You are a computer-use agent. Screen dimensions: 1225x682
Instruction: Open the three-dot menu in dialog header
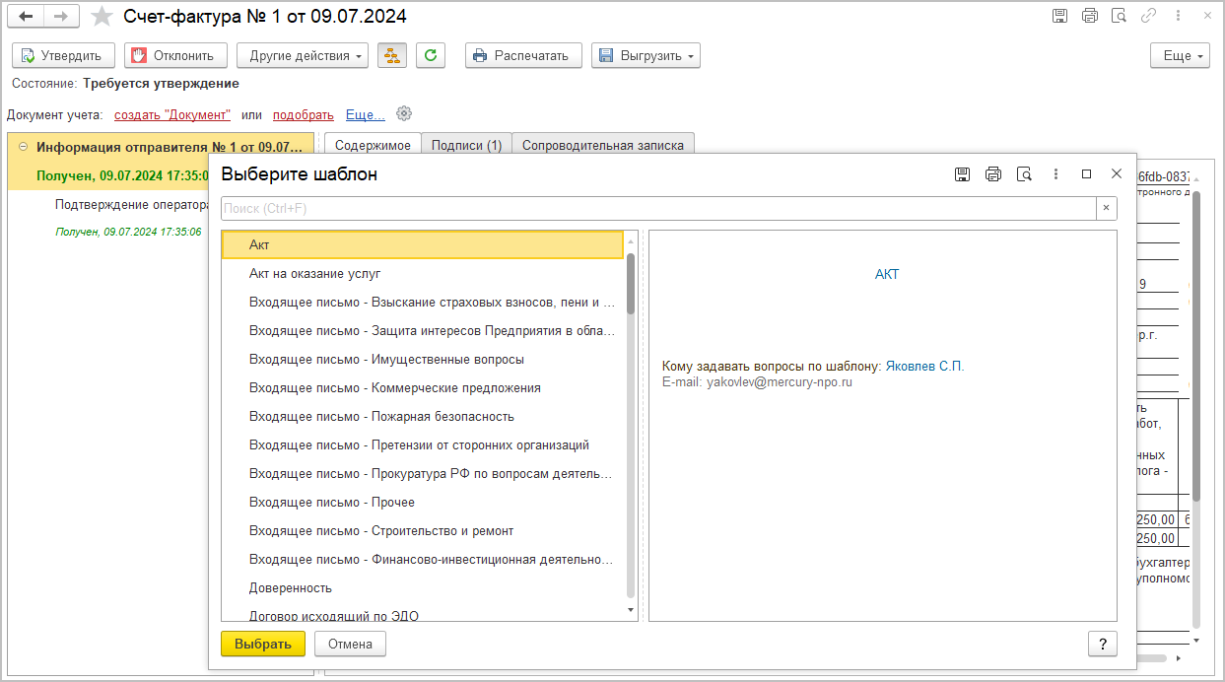point(1055,174)
